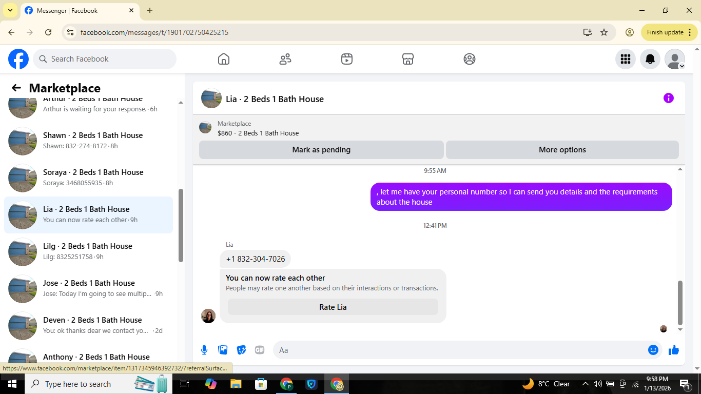
Task: Open Chrome profile icon
Action: 630,32
